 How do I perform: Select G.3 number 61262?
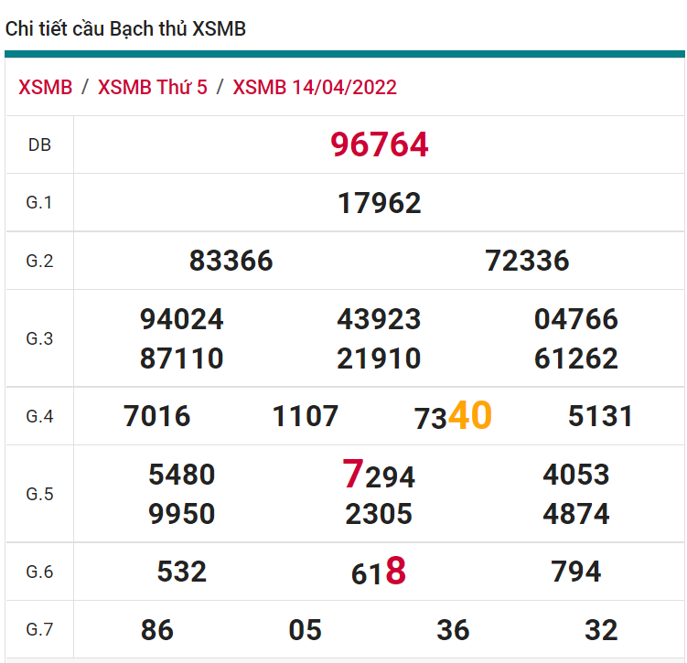pos(576,358)
